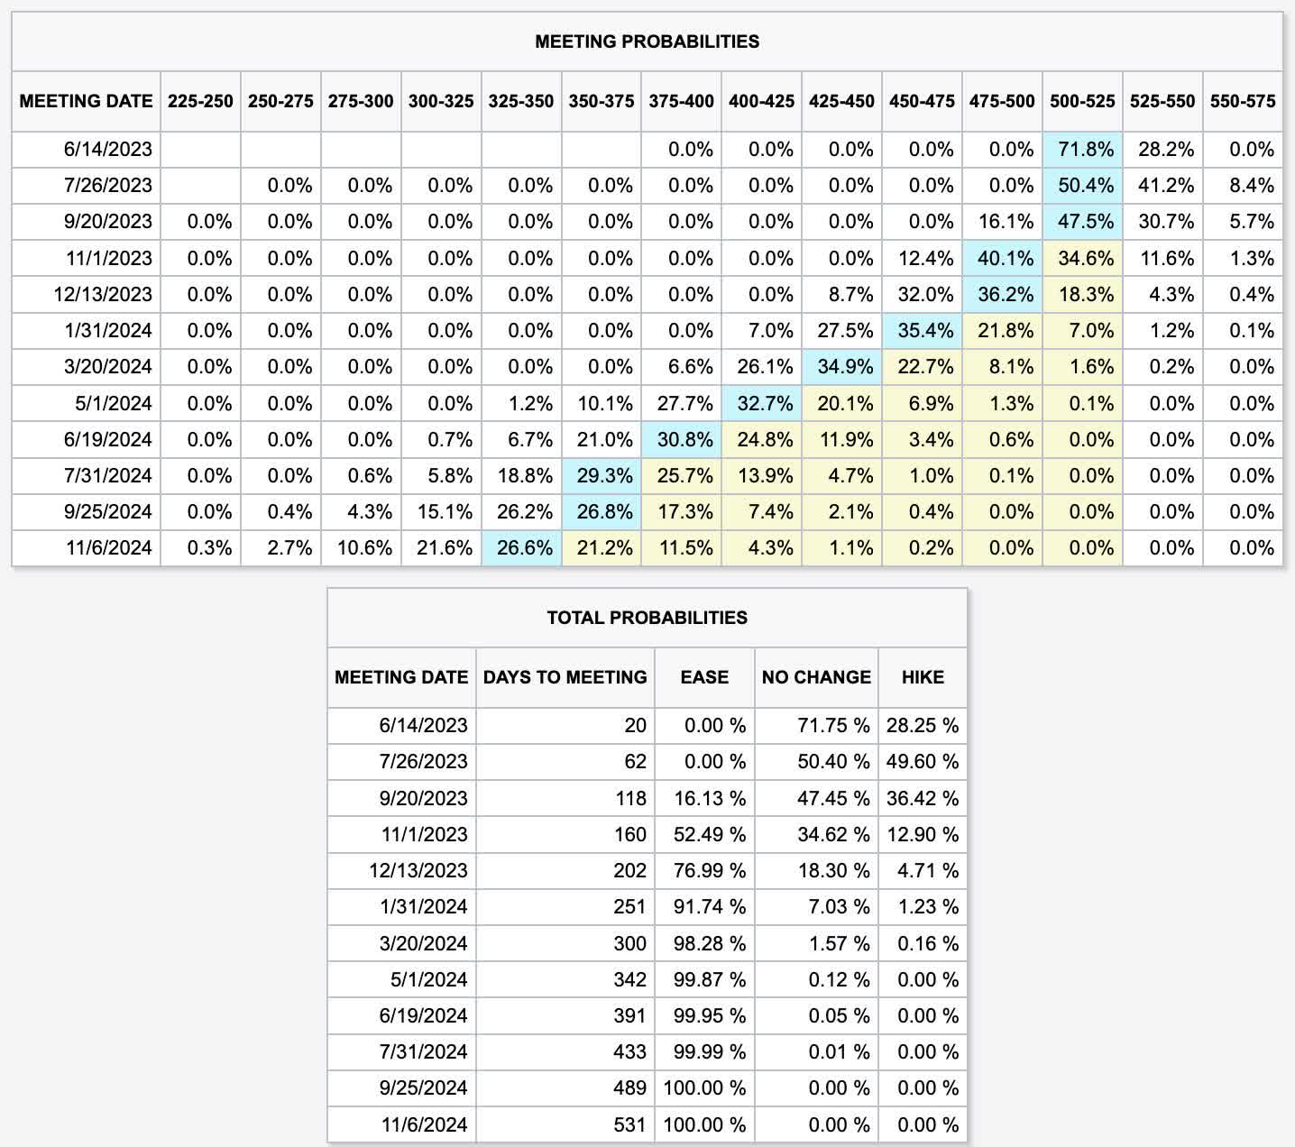Click the NO CHANGE column header
The width and height of the screenshot is (1295, 1147).
(816, 677)
